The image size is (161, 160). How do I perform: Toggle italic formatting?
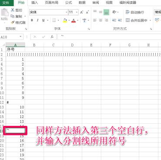(37, 20)
